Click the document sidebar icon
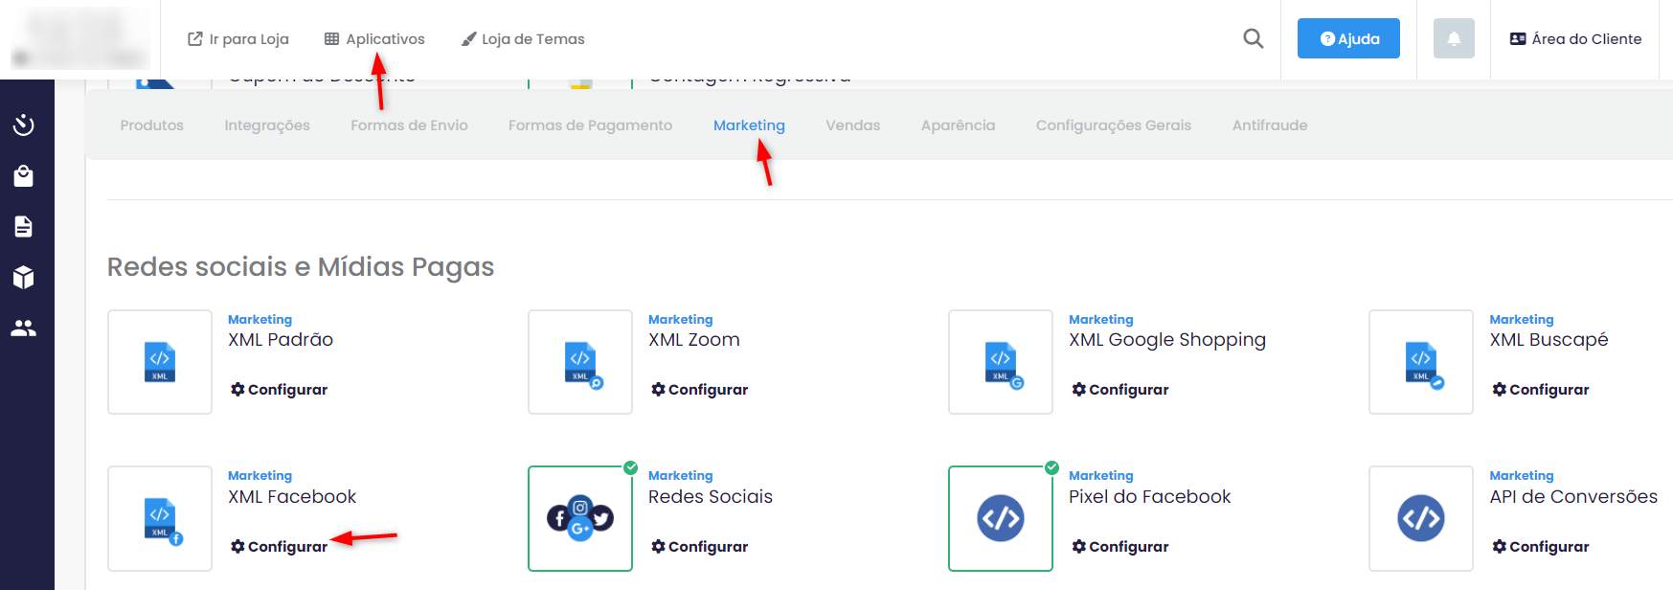1673x590 pixels. [x=24, y=227]
